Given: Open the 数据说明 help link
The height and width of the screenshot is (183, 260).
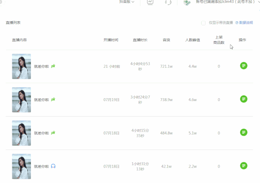Looking at the screenshot, I should 246,22.
